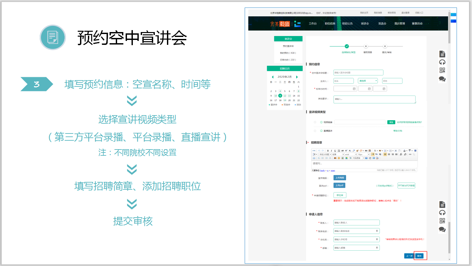Select the 视频链接 radio option

[315, 122]
